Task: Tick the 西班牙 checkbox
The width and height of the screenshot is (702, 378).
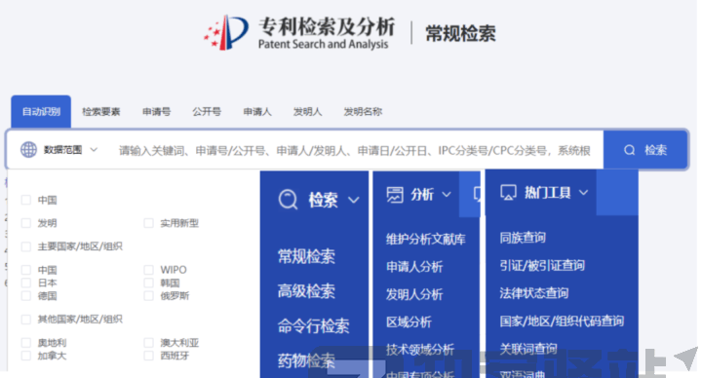Action: tap(148, 356)
